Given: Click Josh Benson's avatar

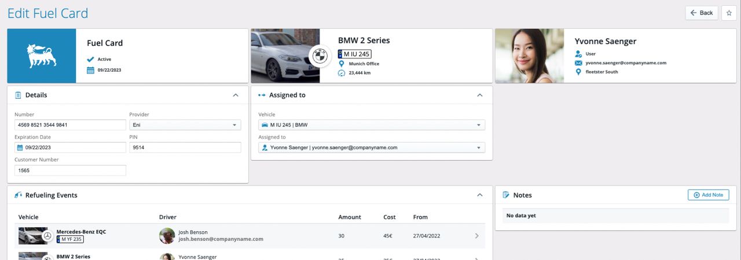Looking at the screenshot, I should point(167,236).
